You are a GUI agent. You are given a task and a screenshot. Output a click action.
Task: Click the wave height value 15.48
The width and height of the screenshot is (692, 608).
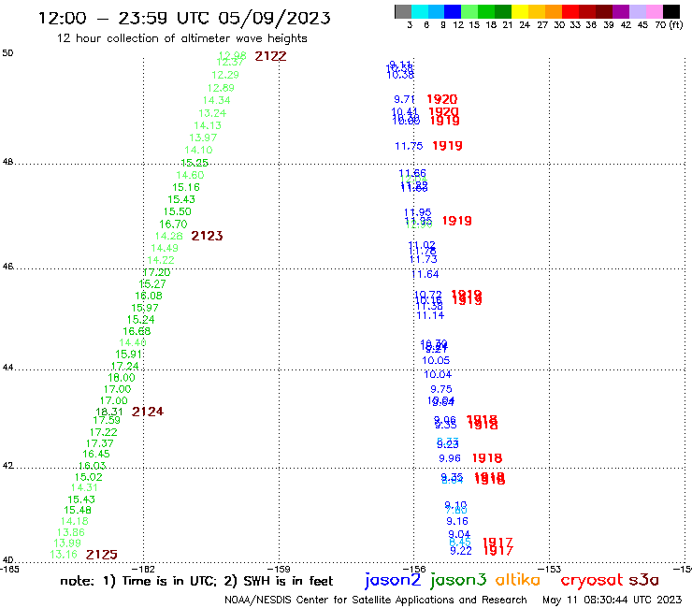(x=78, y=510)
